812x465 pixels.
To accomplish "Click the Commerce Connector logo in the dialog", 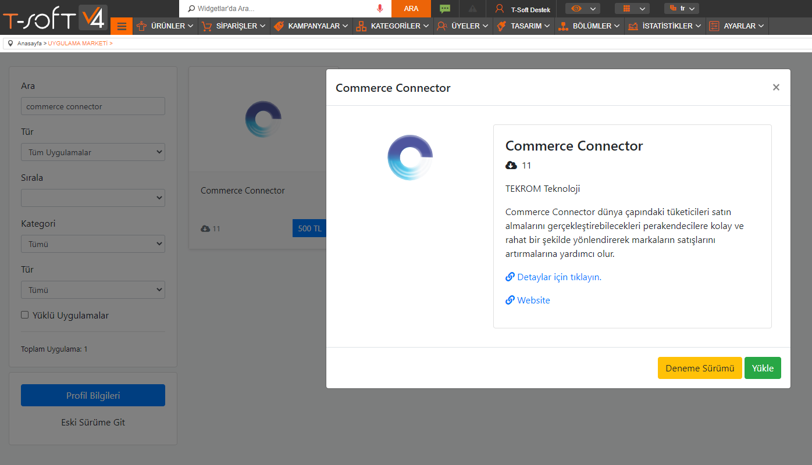I will tap(410, 157).
